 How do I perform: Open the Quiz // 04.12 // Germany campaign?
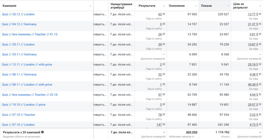(19, 24)
